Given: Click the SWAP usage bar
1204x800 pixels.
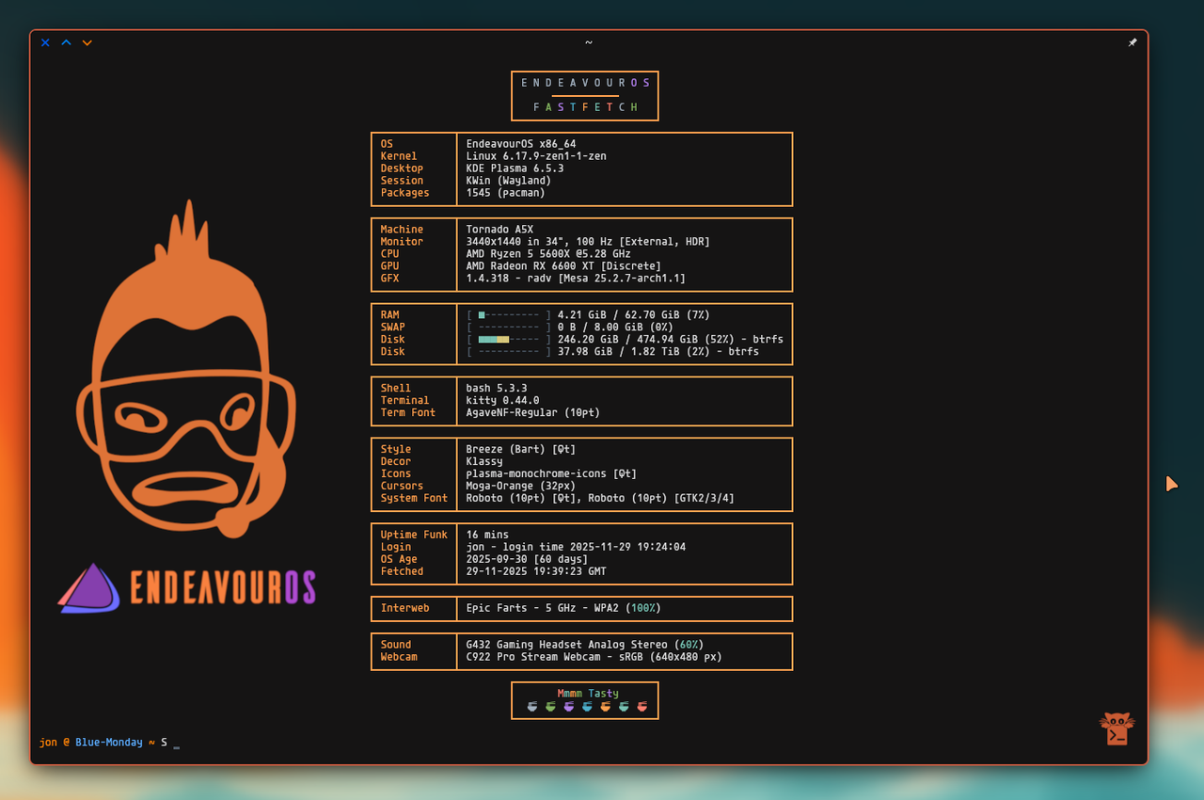Looking at the screenshot, I should click(x=509, y=328).
